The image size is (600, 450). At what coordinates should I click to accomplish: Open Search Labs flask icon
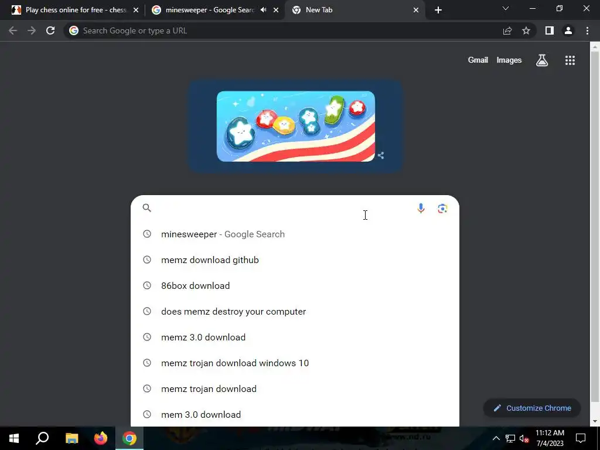point(542,60)
